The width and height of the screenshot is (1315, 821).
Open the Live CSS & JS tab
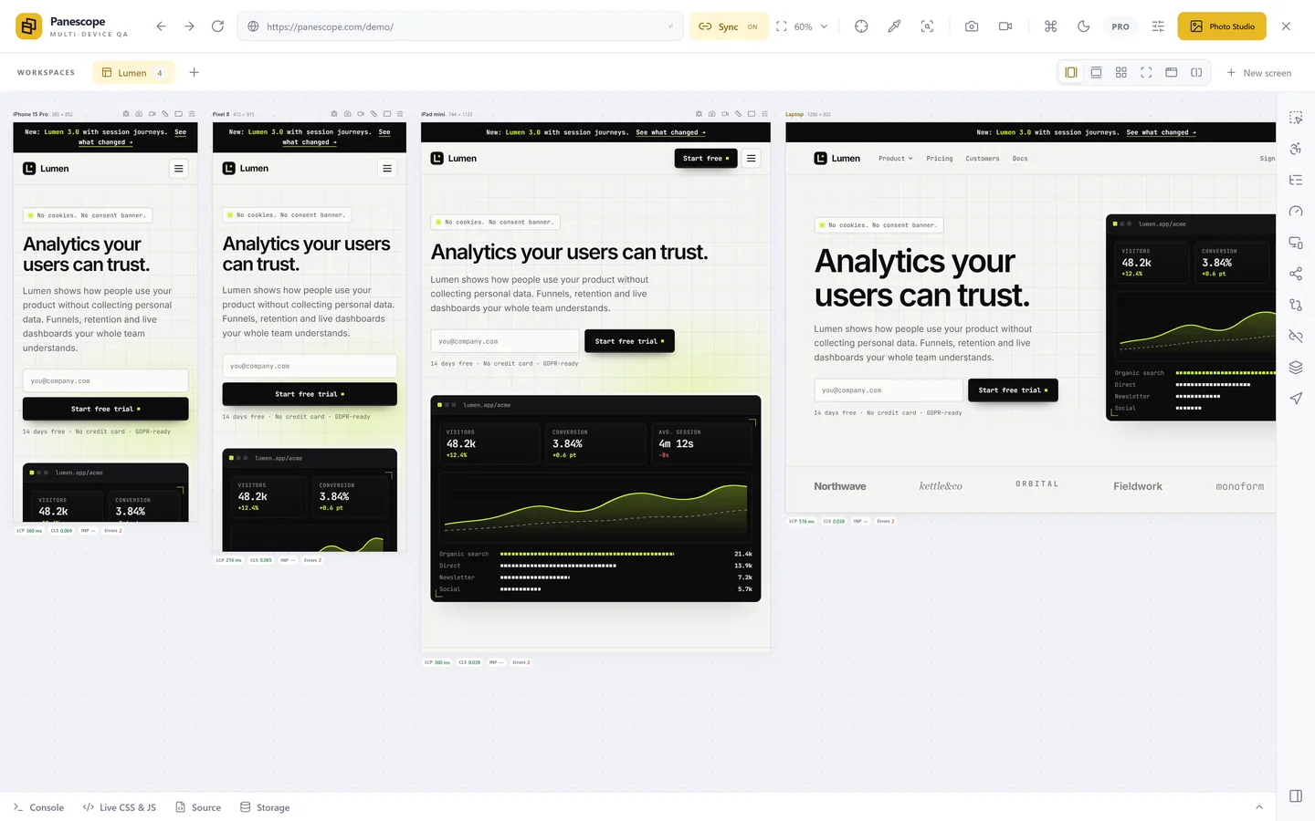point(120,807)
